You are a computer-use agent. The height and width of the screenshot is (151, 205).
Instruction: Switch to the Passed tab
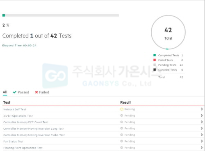[x=21, y=92]
